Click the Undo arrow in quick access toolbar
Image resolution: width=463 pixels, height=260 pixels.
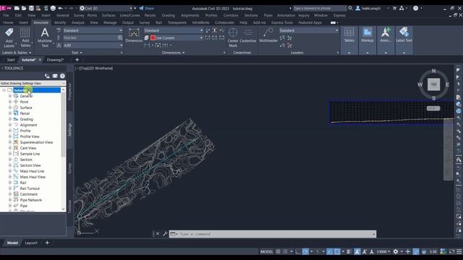(60, 8)
